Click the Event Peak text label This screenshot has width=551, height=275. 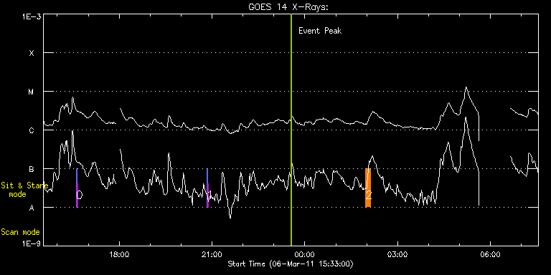pos(320,31)
